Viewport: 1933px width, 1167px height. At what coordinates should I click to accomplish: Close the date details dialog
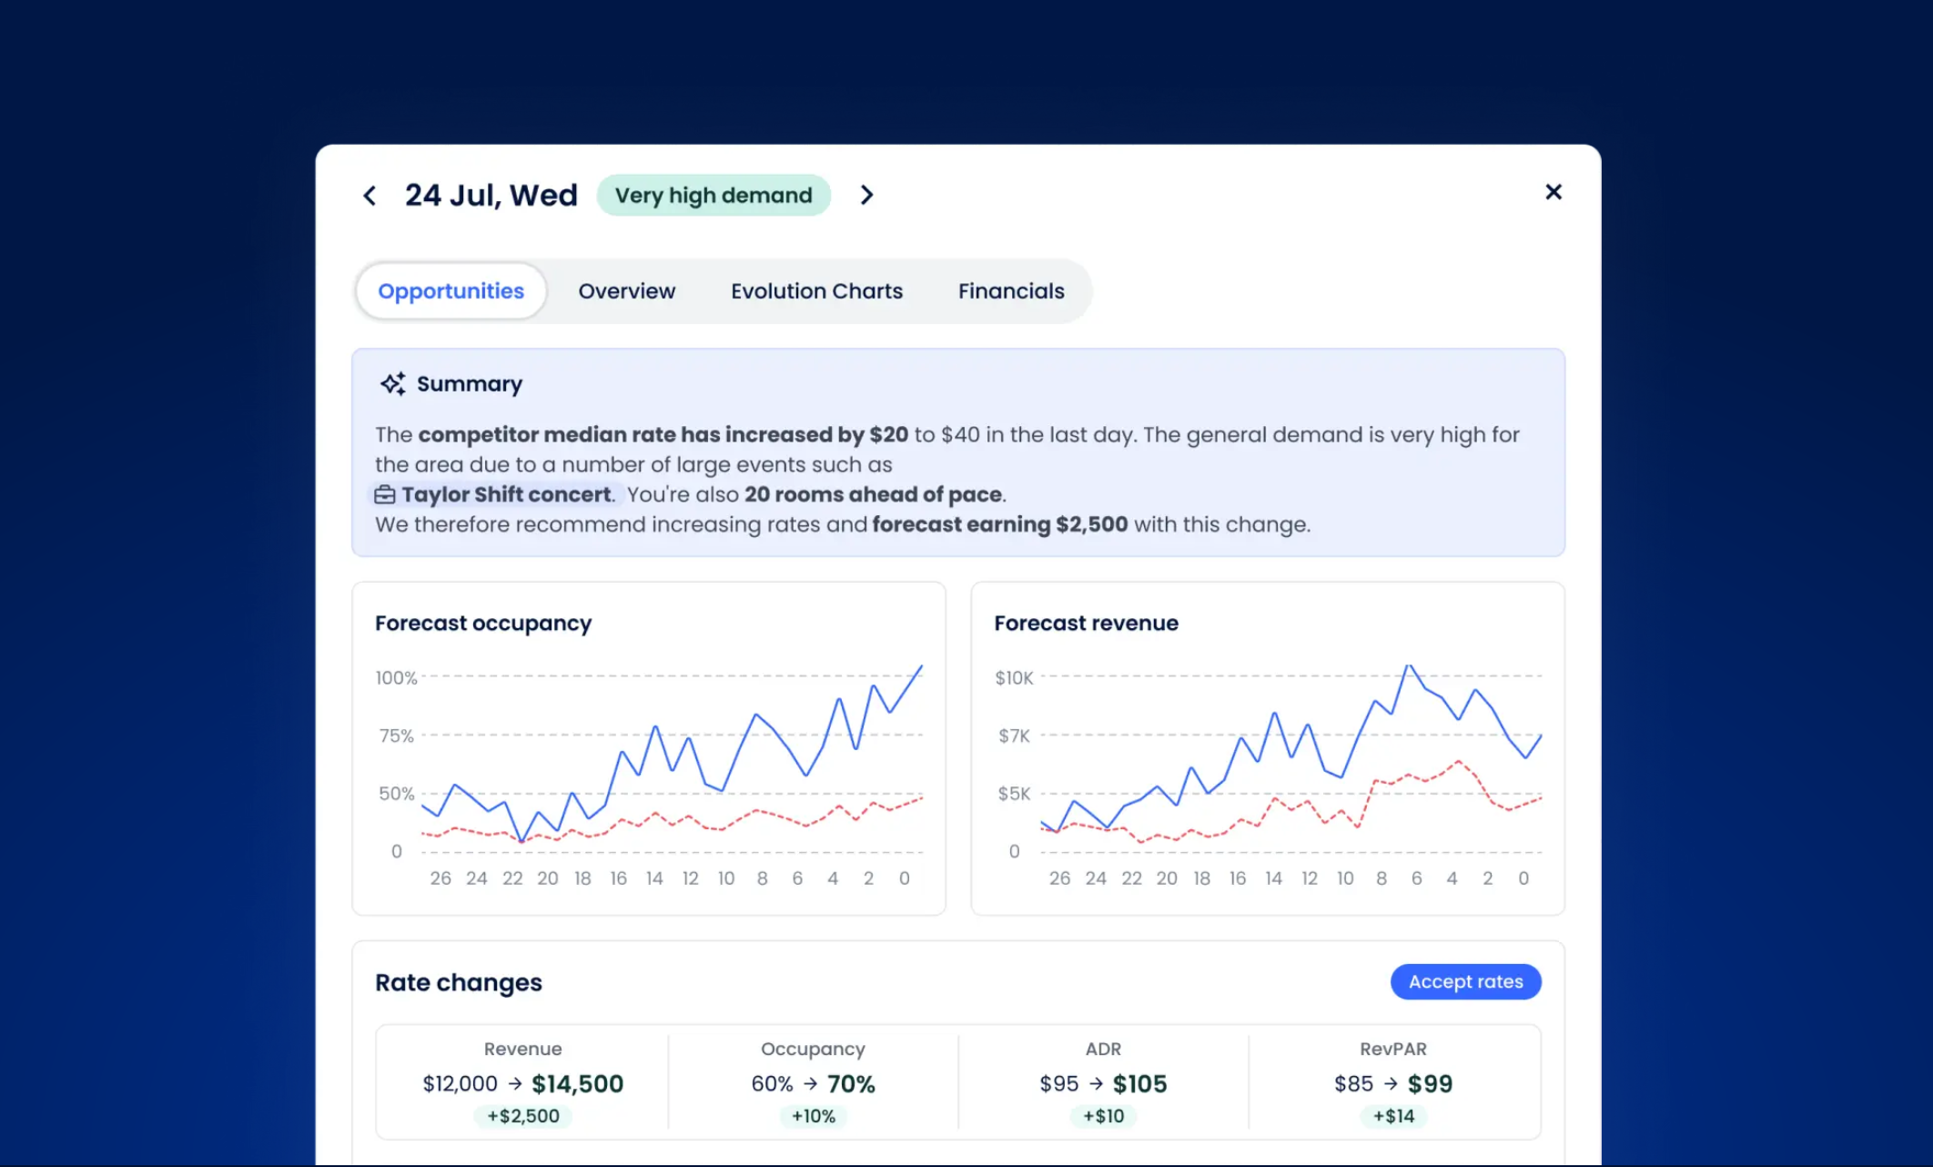pyautogui.click(x=1553, y=192)
